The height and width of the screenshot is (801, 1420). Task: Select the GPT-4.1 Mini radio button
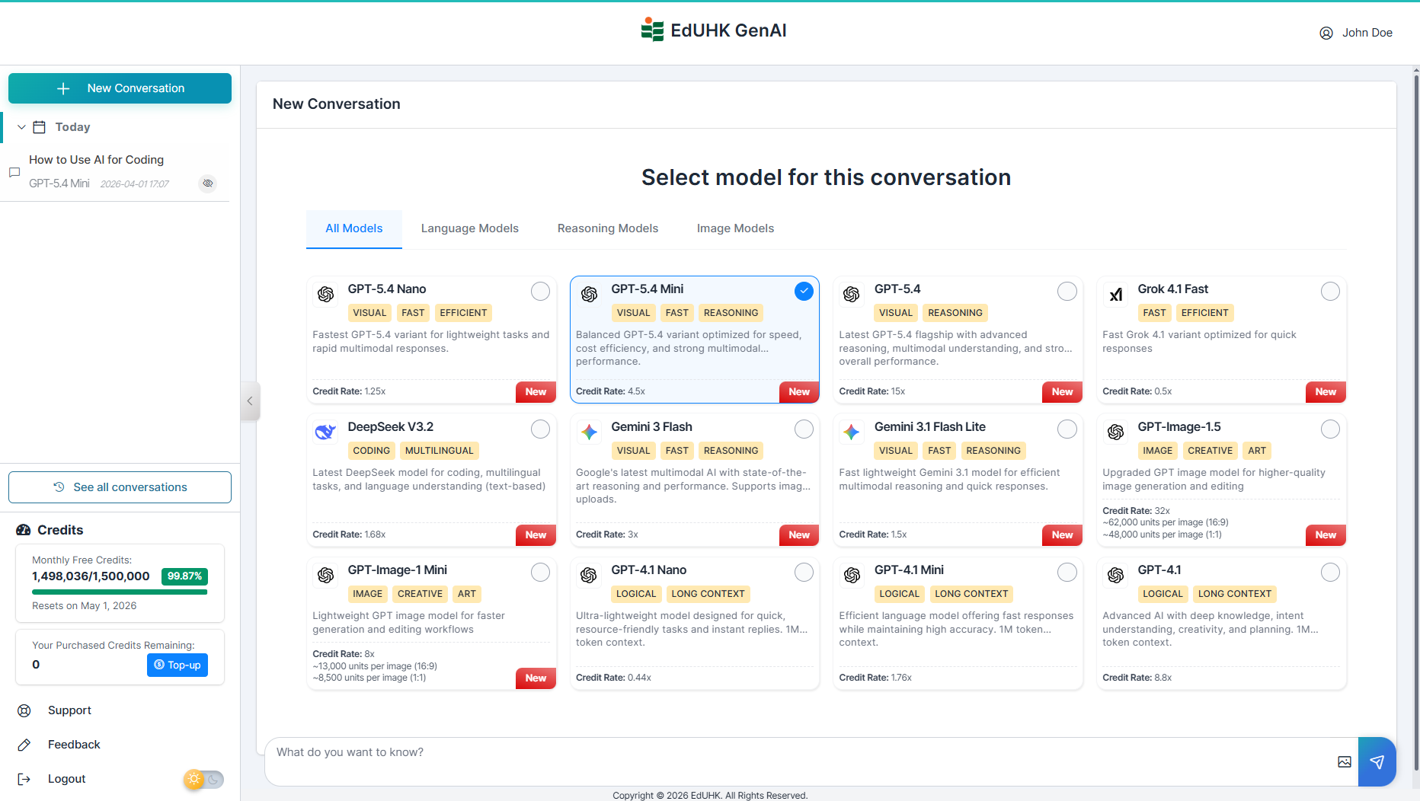tap(1067, 572)
